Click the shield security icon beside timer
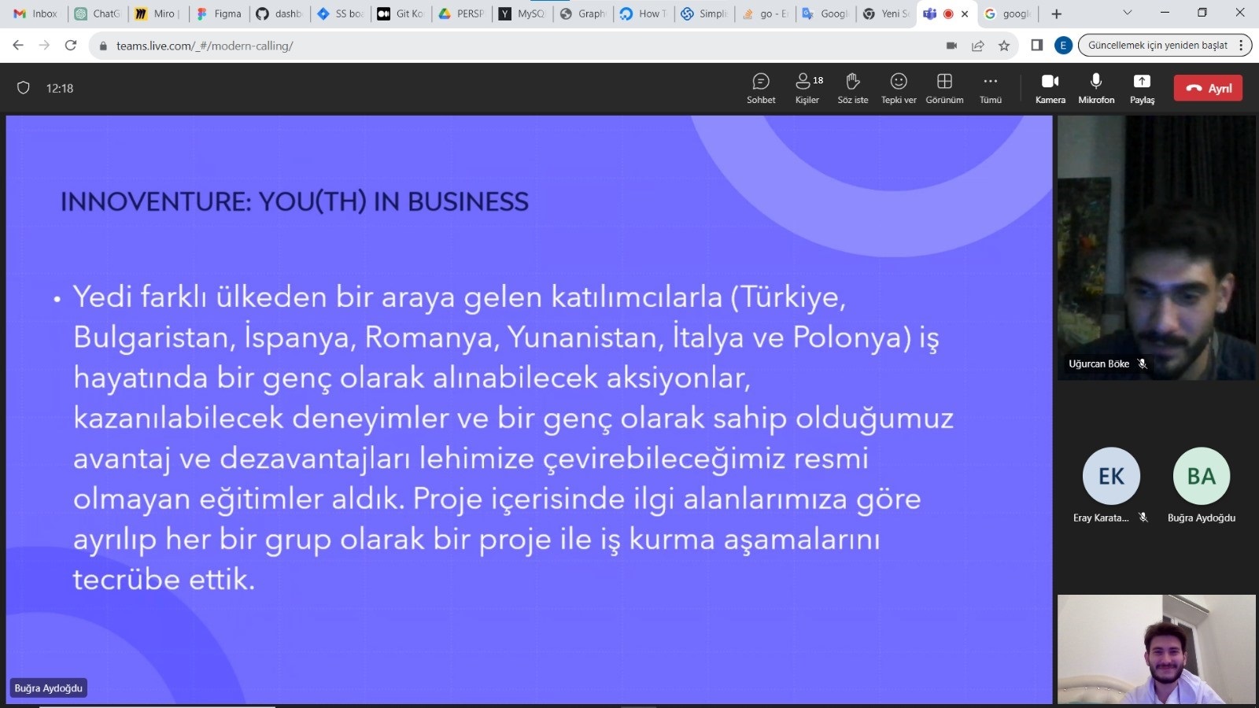The image size is (1259, 708). click(x=24, y=88)
